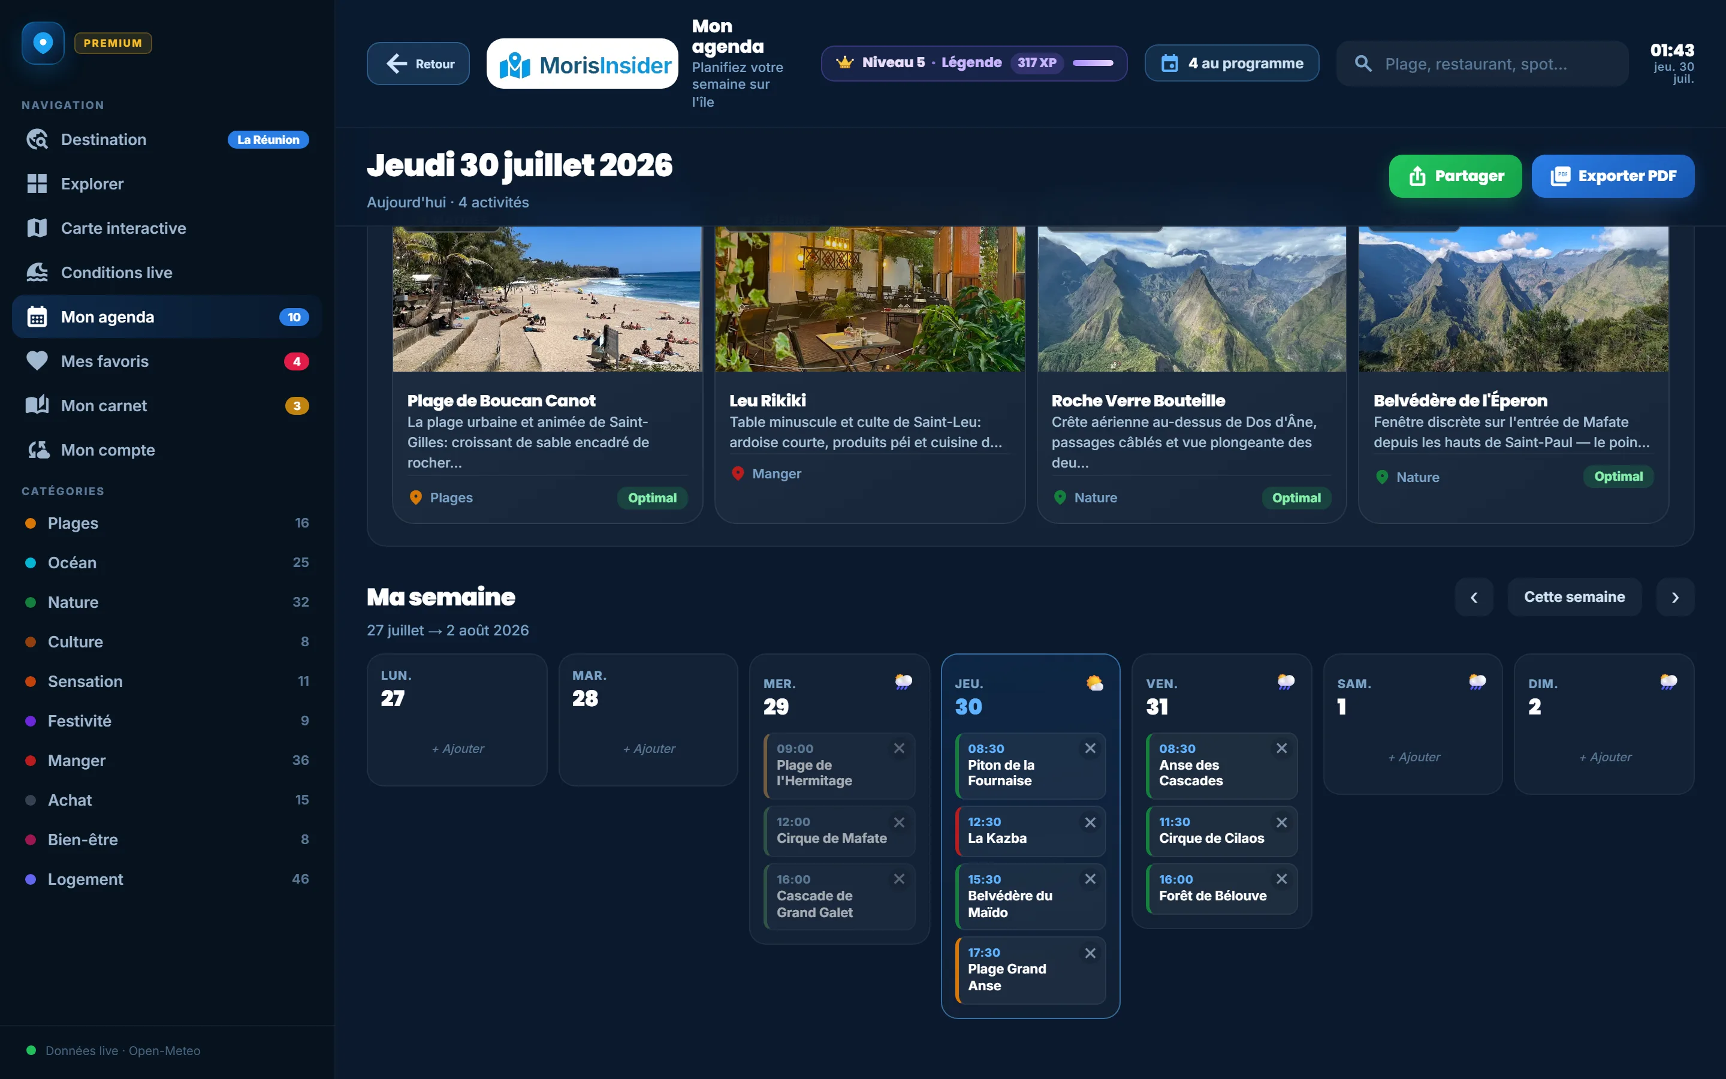The image size is (1726, 1079).
Task: Open Carte interactive map icon
Action: [x=37, y=228]
